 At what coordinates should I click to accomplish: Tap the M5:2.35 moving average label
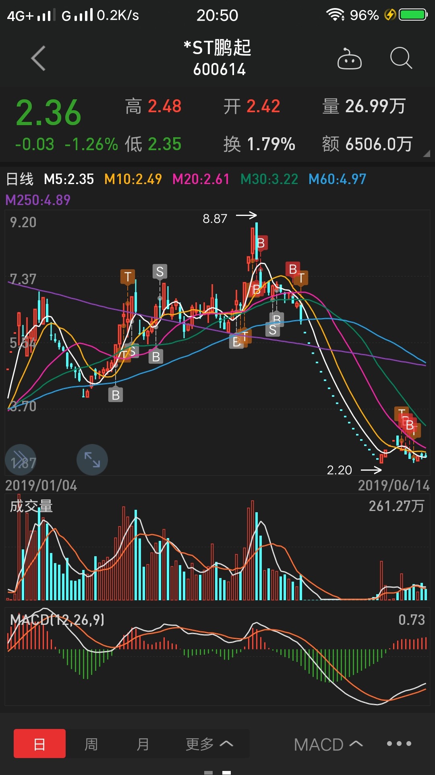[x=69, y=179]
